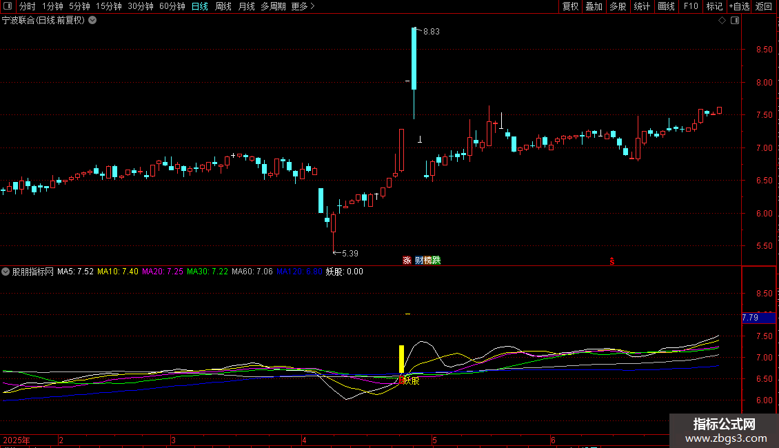The image size is (779, 448).
Task: Click the 返回 back button
Action: coord(764,6)
